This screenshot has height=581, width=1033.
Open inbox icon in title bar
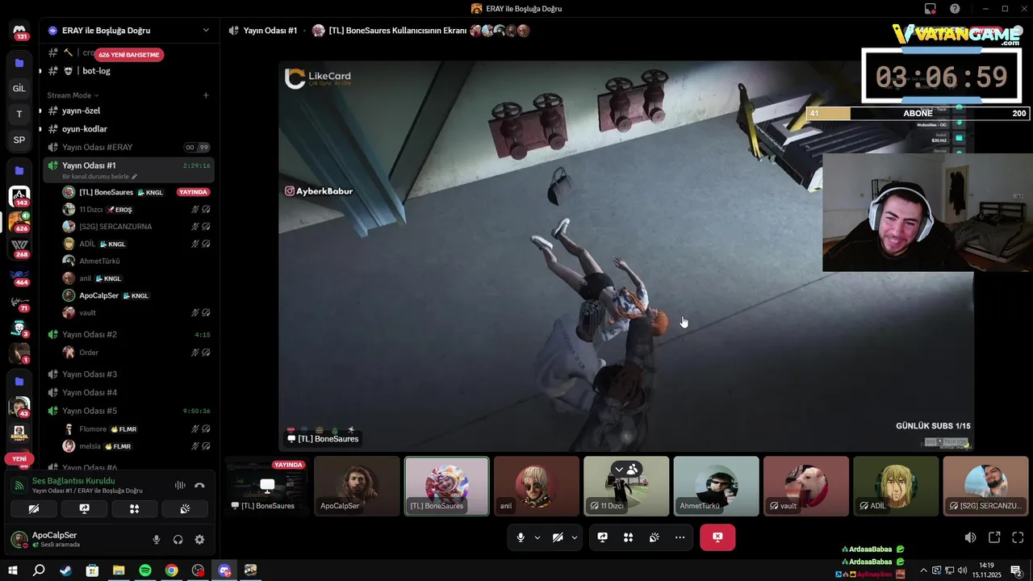[931, 9]
